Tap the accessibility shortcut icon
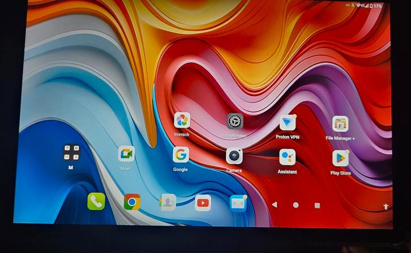 [386, 207]
